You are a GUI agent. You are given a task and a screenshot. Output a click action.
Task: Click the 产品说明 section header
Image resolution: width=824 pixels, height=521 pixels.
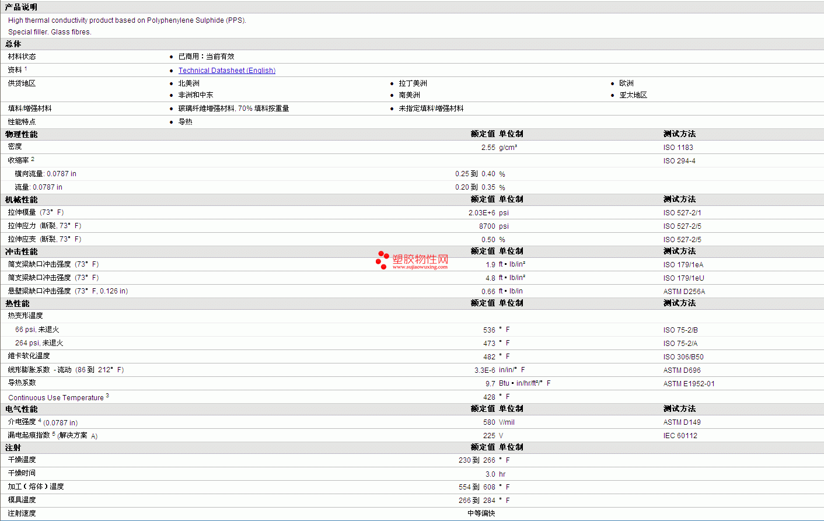21,7
